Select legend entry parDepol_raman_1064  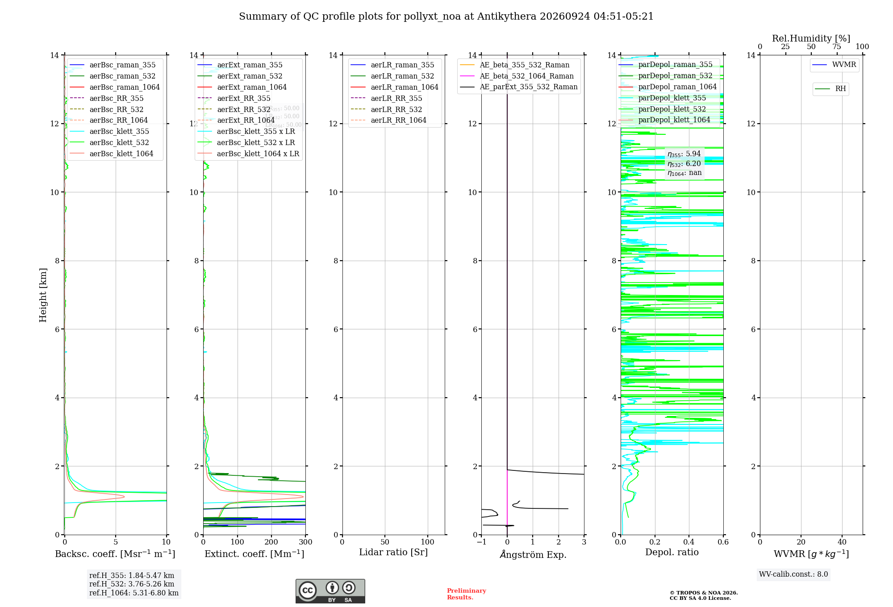click(x=668, y=87)
